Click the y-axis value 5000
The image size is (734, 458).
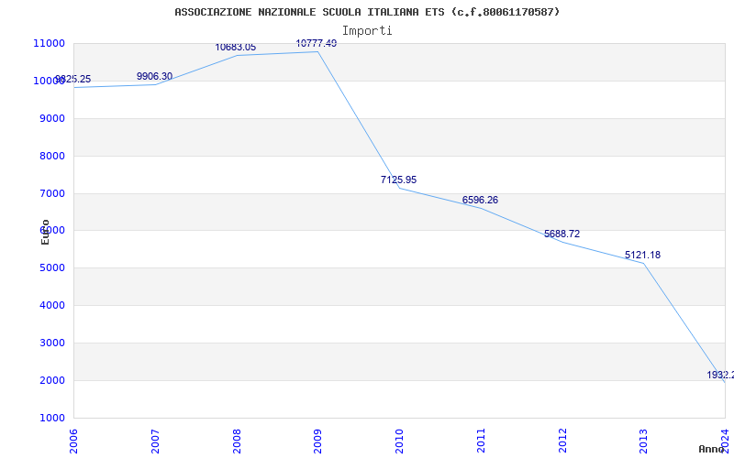click(52, 267)
